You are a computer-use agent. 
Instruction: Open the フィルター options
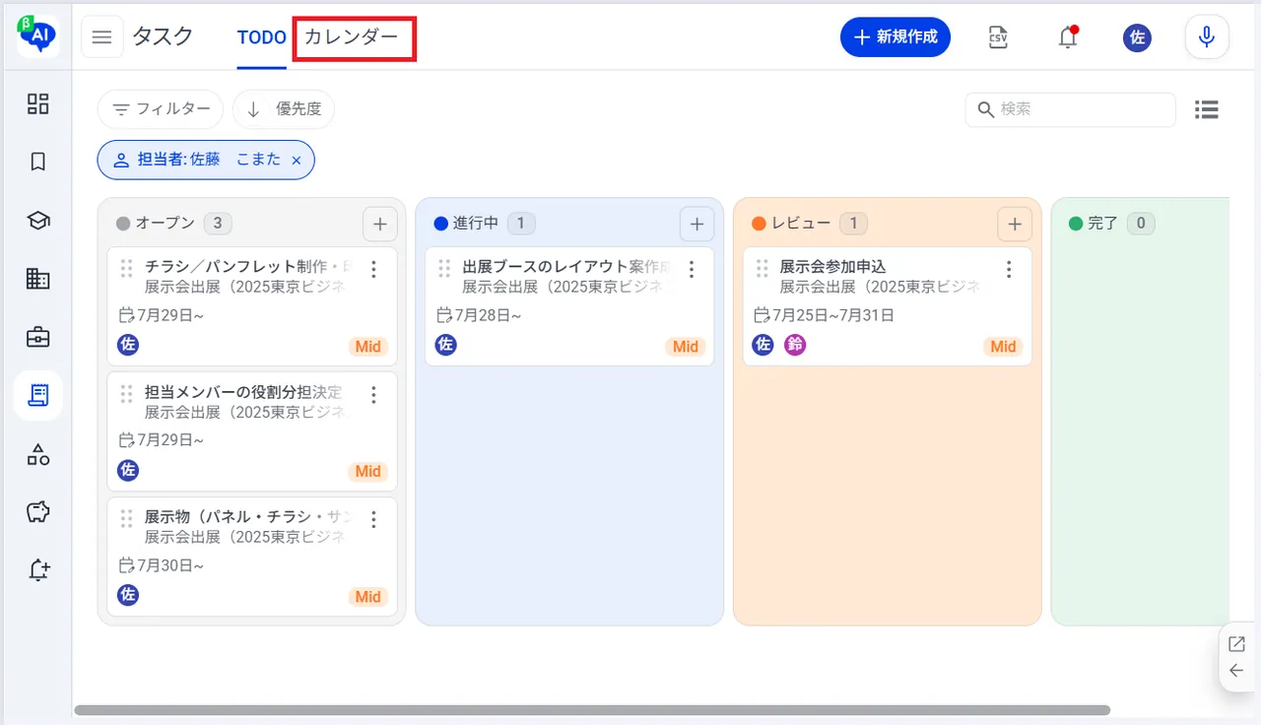tap(161, 109)
